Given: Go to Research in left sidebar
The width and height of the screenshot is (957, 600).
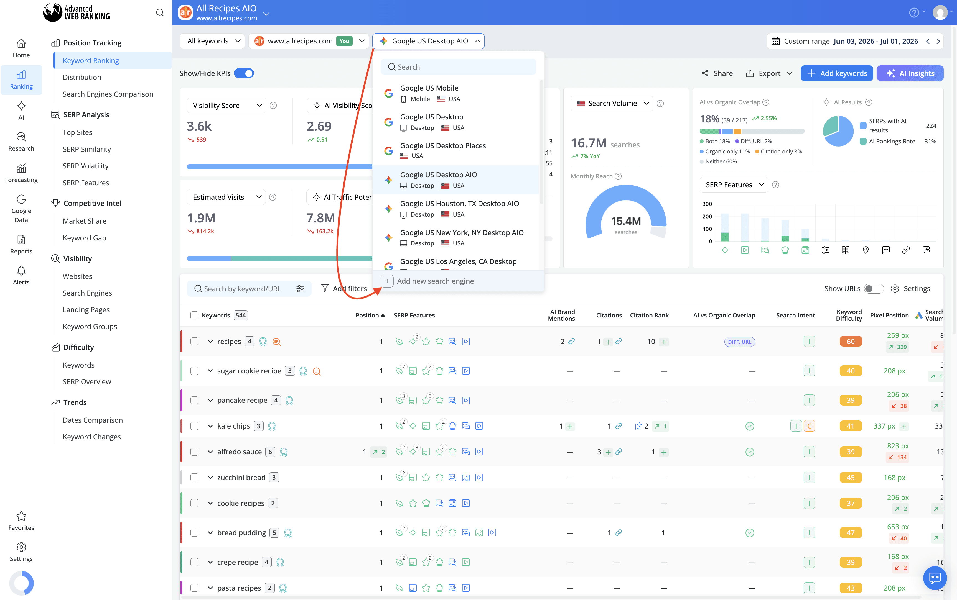Looking at the screenshot, I should pyautogui.click(x=21, y=142).
